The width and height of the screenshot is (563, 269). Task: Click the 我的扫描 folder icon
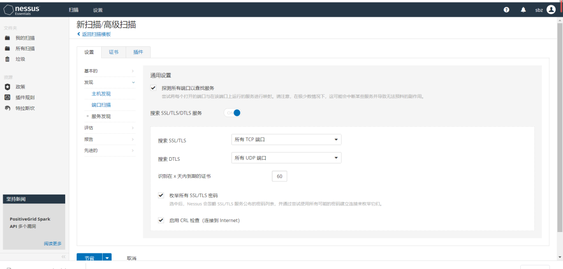pos(7,38)
